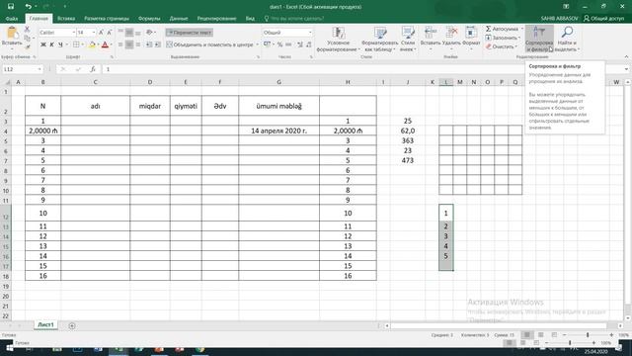Image resolution: width=632 pixels, height=356 pixels.
Task: Open Format as Table (Форматировать как таблицу)
Action: [x=379, y=40]
